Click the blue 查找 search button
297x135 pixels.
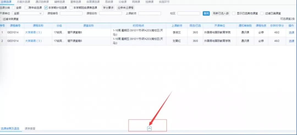206,13
